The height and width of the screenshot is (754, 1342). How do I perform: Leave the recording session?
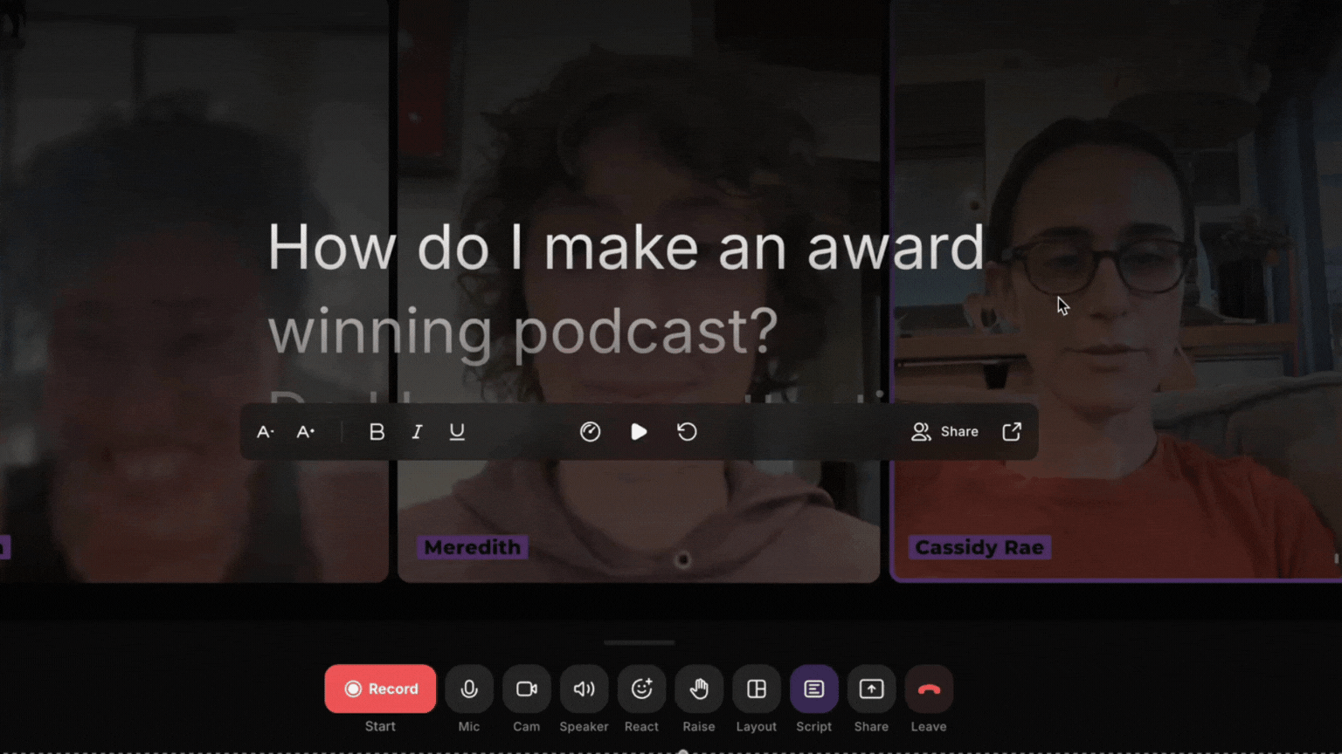tap(929, 689)
